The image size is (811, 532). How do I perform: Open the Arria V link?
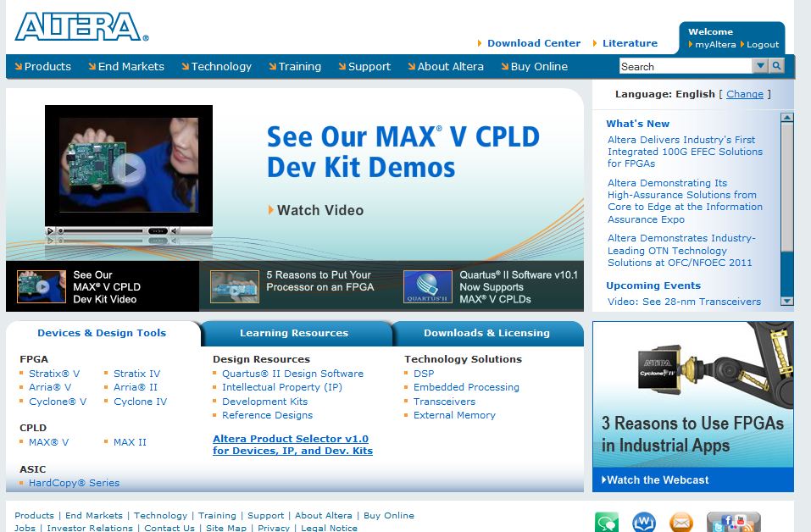[x=50, y=387]
